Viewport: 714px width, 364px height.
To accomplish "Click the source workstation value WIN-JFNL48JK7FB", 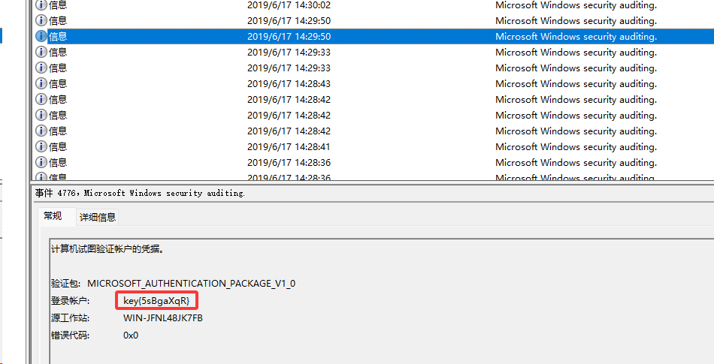I will [163, 318].
